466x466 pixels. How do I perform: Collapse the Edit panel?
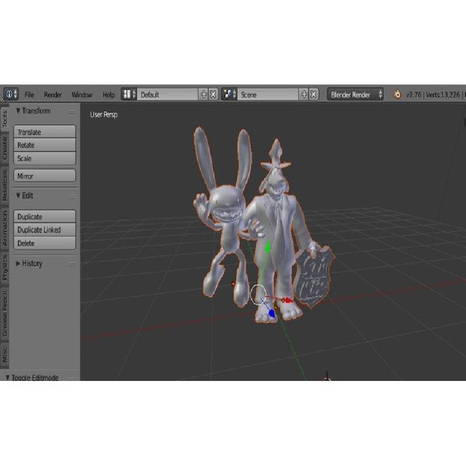point(18,196)
